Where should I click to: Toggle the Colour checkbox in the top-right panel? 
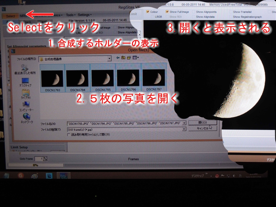click(x=148, y=12)
